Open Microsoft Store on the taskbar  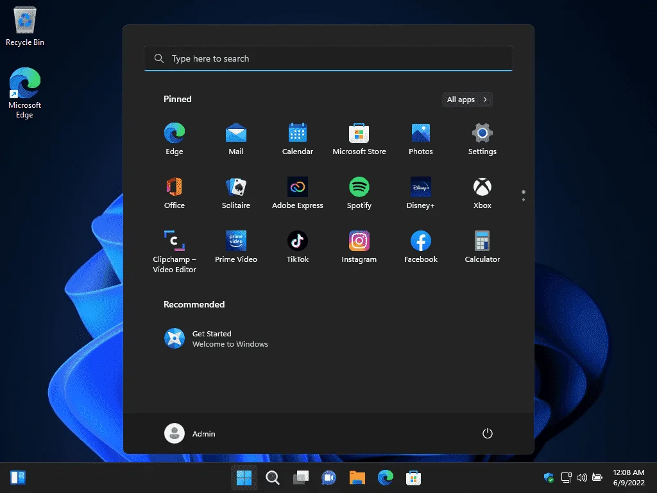point(413,478)
